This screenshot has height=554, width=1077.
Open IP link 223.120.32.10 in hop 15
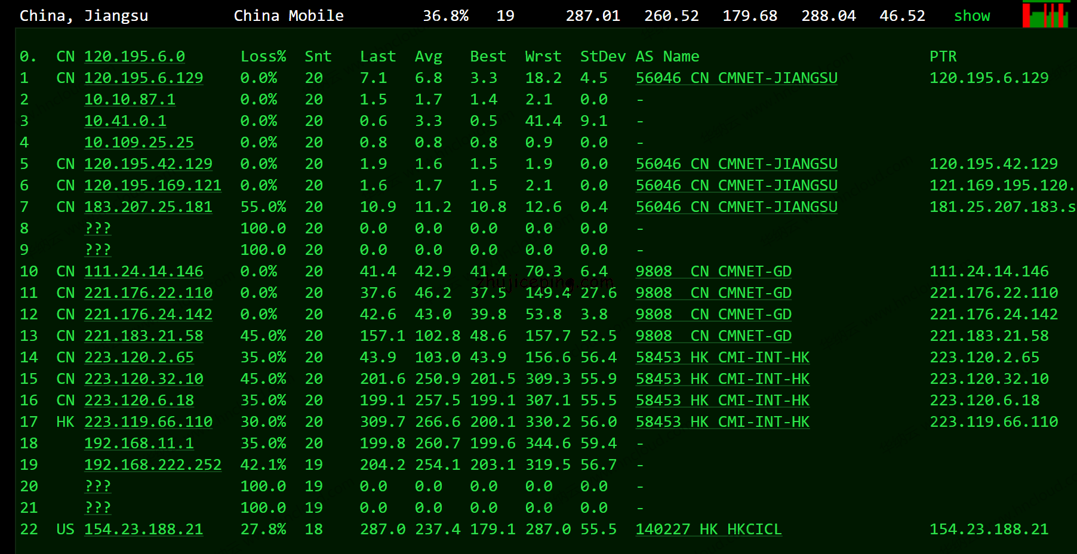click(x=143, y=379)
